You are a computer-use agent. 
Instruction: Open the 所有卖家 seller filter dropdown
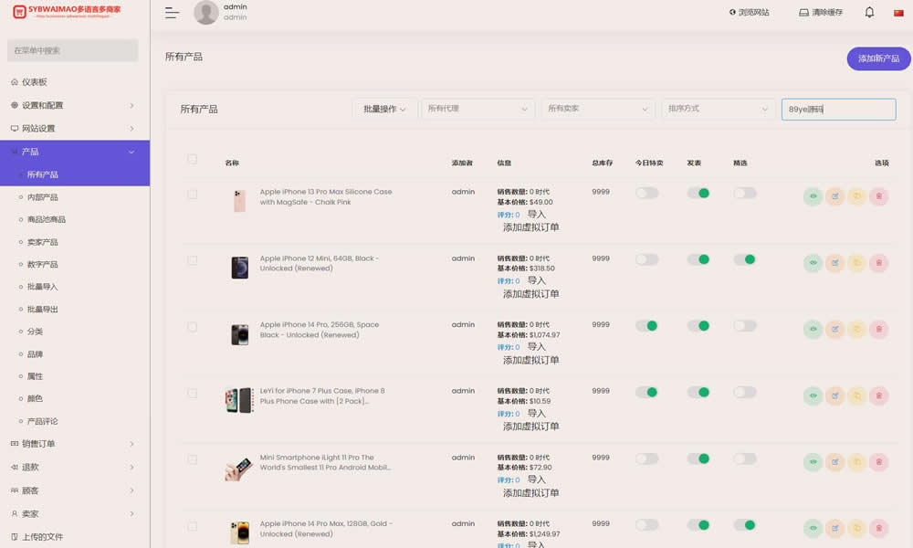click(x=598, y=109)
